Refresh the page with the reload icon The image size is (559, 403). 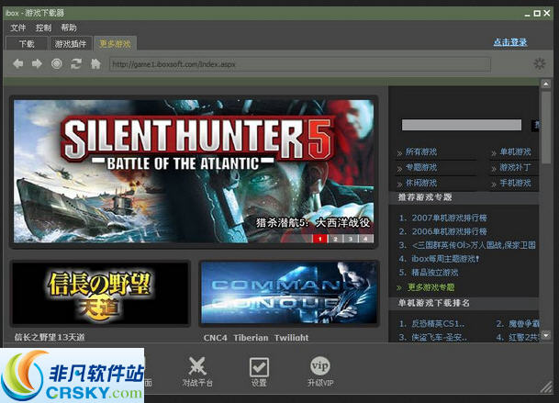(76, 64)
